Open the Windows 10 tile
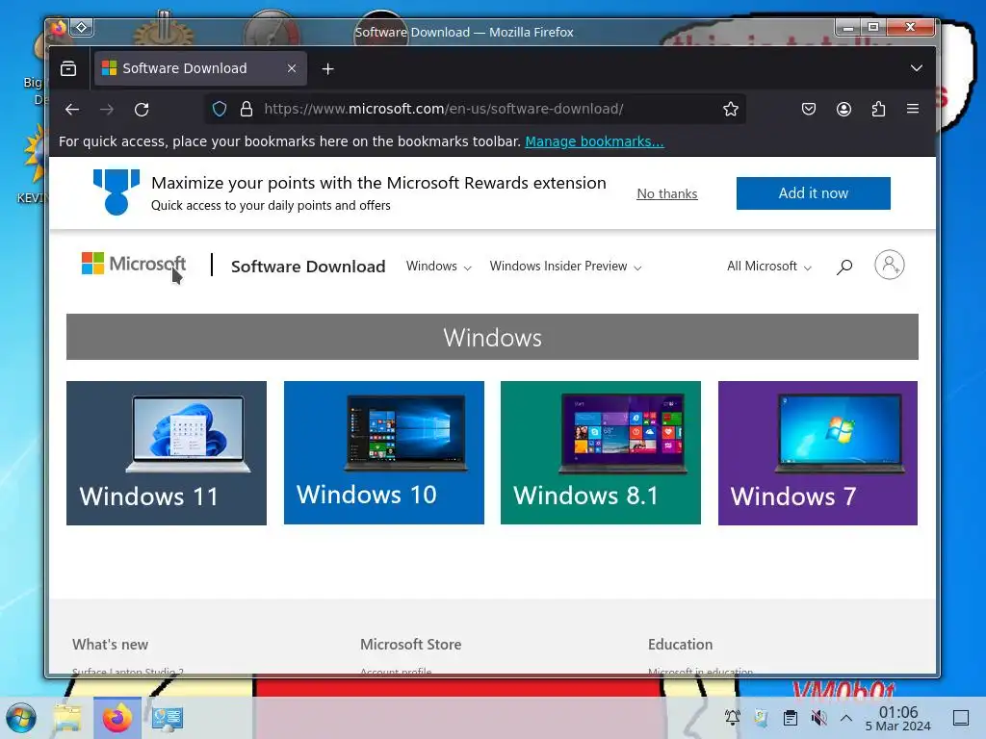Screen dimensions: 986x739 coord(383,452)
